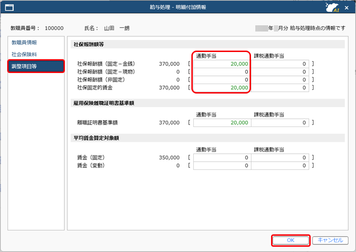The image size is (356, 252).
Task: Click the window icon in title bar
Action: point(10,8)
